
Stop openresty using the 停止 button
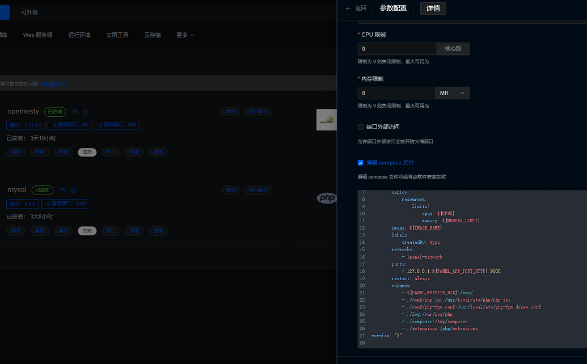point(112,152)
